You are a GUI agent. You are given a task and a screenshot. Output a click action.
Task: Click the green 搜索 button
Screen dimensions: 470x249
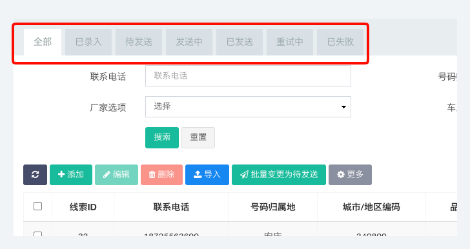(x=162, y=138)
